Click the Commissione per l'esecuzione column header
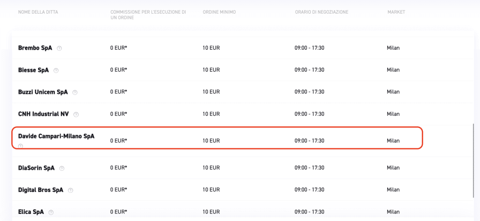 [x=148, y=15]
